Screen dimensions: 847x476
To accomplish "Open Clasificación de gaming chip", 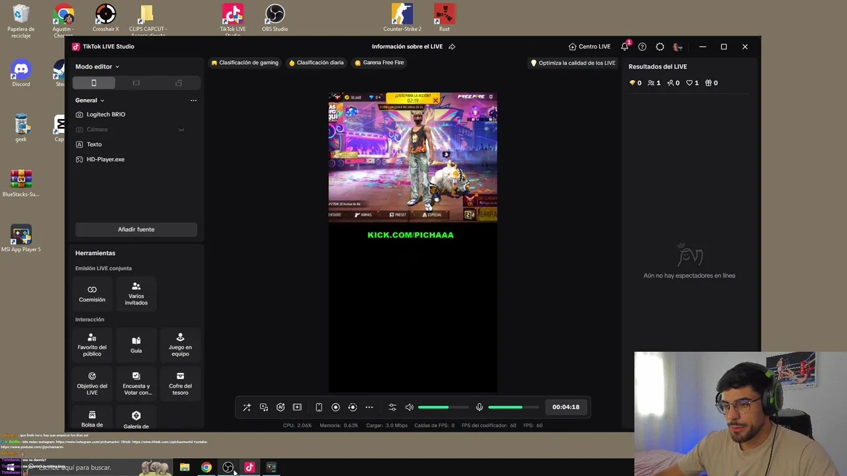I will coord(245,63).
